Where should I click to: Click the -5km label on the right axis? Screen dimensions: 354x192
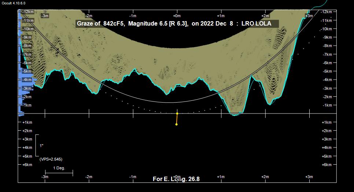(x=327, y=71)
